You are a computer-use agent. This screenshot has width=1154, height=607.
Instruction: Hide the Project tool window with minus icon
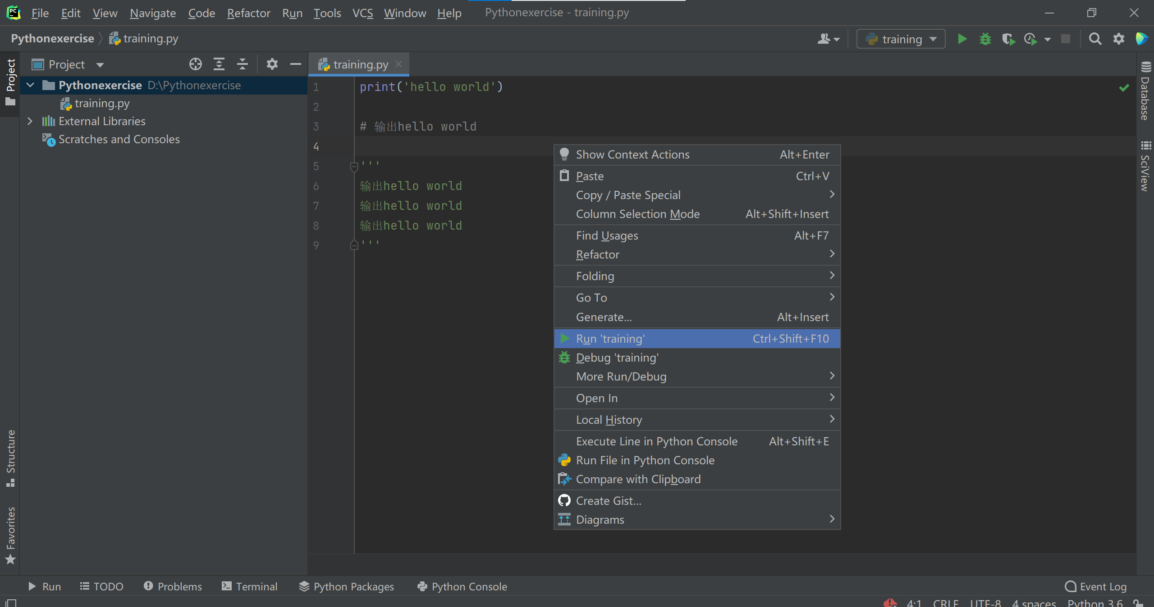tap(295, 64)
